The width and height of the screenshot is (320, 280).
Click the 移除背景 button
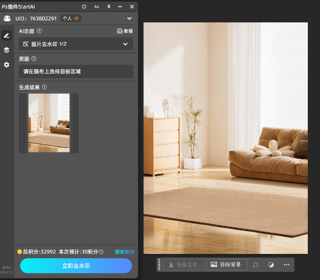tap(226, 265)
